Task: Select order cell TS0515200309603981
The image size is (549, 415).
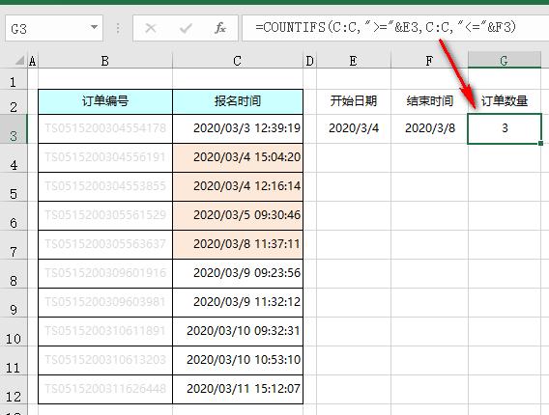Action: pos(105,302)
